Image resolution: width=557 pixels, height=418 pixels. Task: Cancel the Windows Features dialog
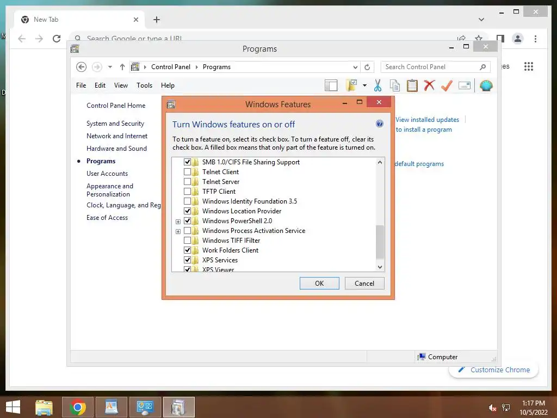tap(364, 283)
